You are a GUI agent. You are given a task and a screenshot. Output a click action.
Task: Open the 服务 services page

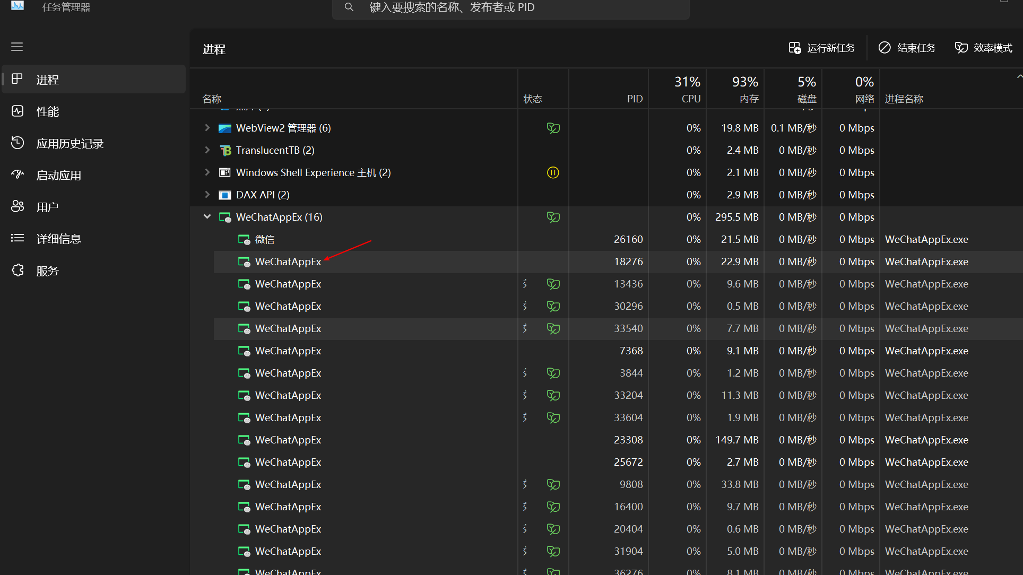click(94, 271)
